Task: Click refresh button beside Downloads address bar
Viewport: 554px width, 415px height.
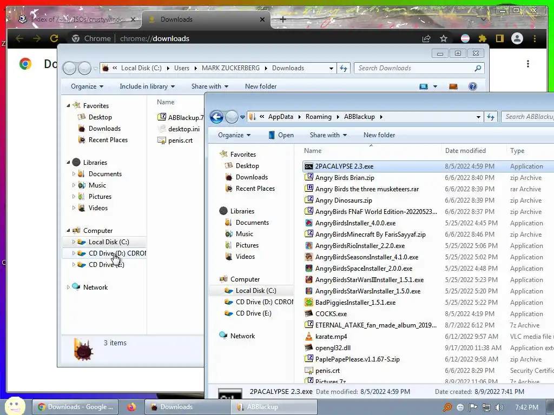Action: 344,68
